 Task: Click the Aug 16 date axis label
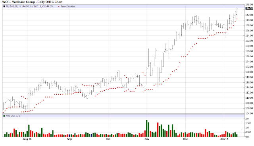pos(27,139)
